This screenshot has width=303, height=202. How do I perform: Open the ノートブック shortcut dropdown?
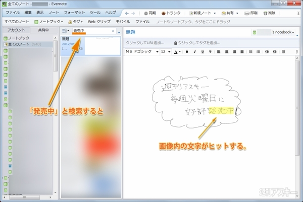coord(48,22)
